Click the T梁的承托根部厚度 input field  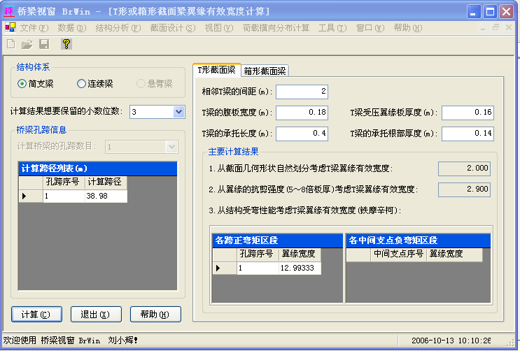(468, 134)
